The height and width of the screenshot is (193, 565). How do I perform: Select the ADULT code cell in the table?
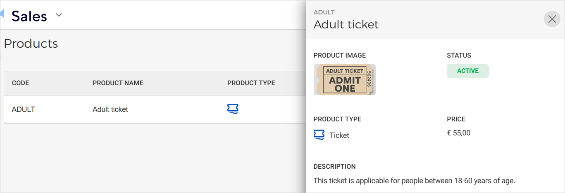pos(23,109)
